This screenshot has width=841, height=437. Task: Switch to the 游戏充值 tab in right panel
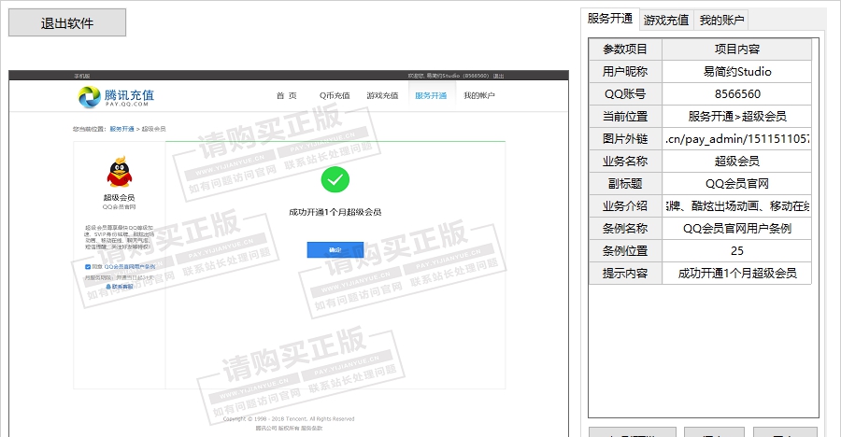coord(666,20)
